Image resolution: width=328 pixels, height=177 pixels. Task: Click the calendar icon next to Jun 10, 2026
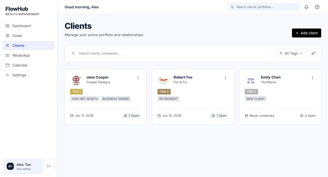(x=159, y=116)
